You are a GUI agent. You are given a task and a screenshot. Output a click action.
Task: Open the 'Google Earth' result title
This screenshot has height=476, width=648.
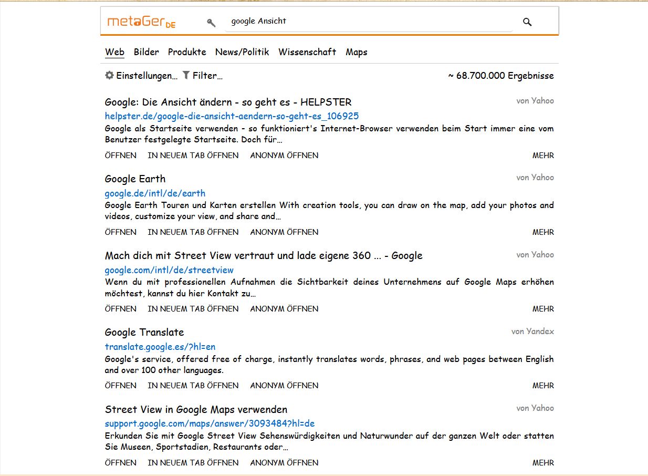135,179
